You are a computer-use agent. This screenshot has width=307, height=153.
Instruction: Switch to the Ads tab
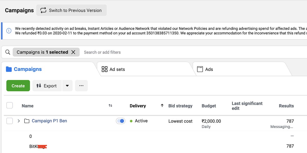click(209, 69)
